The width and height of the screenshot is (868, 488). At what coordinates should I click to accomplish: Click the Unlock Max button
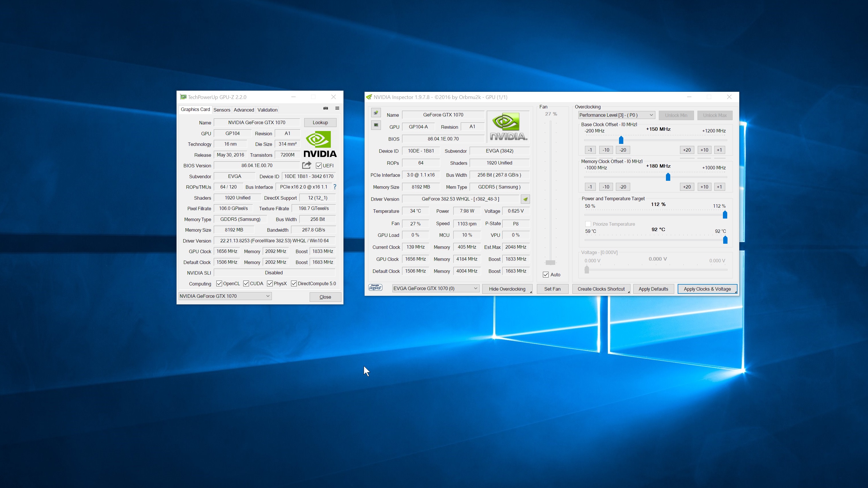[715, 115]
